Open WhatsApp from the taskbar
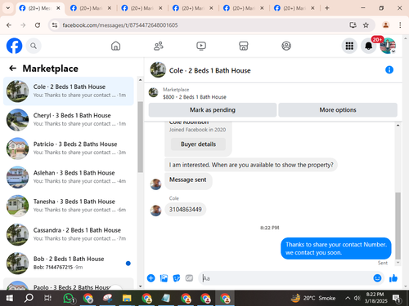The image size is (409, 306). tap(68, 299)
